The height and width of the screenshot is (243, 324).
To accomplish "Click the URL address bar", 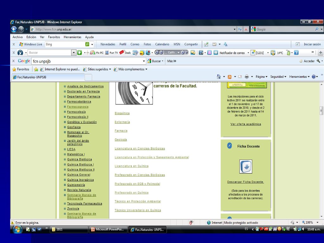I will [131, 29].
